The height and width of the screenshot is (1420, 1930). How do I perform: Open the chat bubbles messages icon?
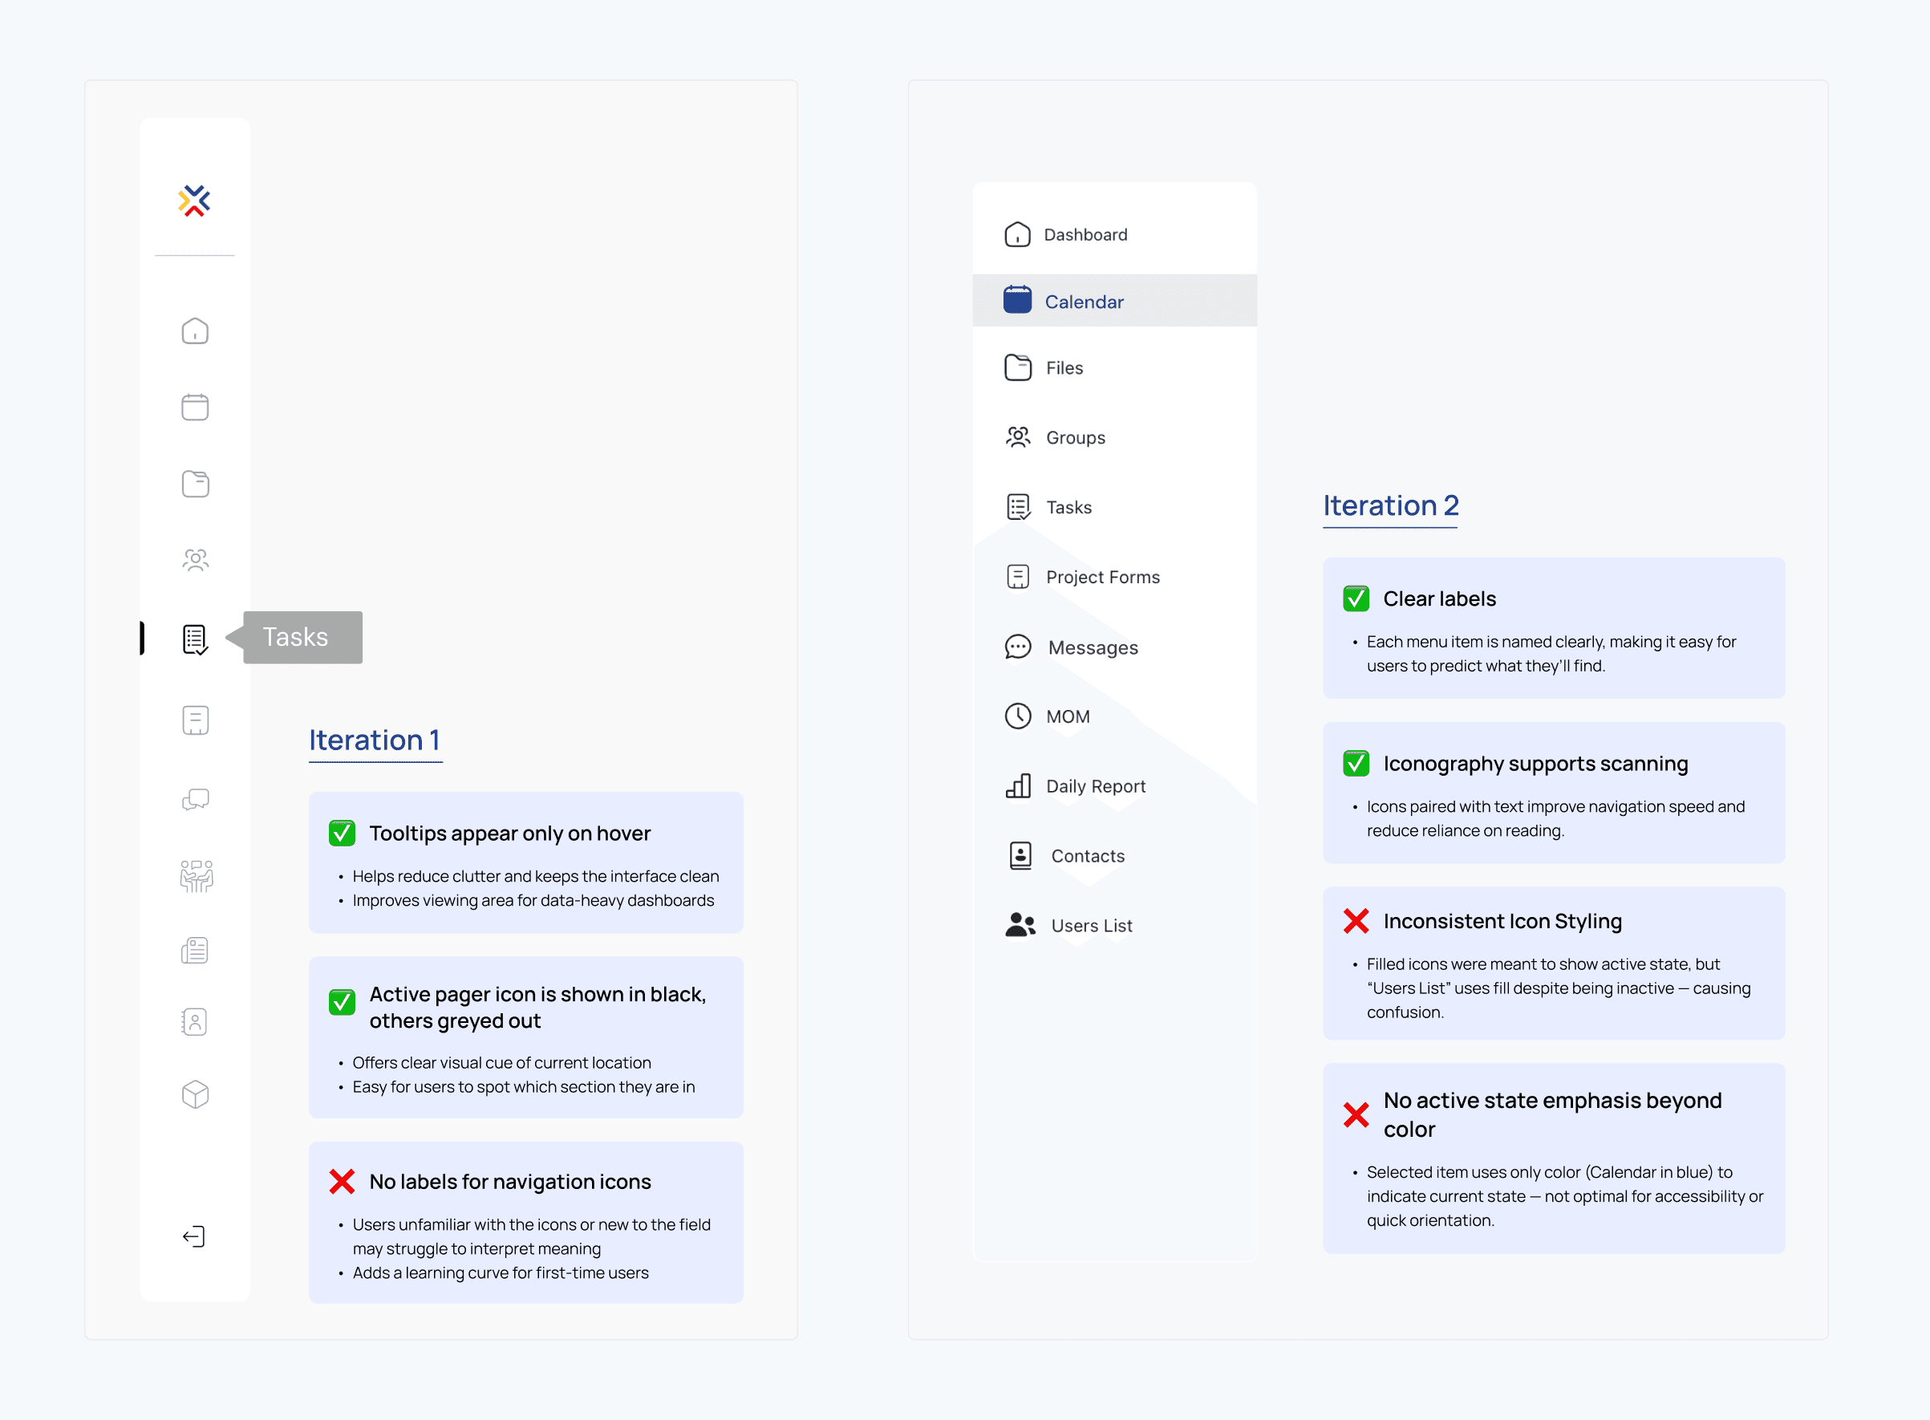click(195, 799)
